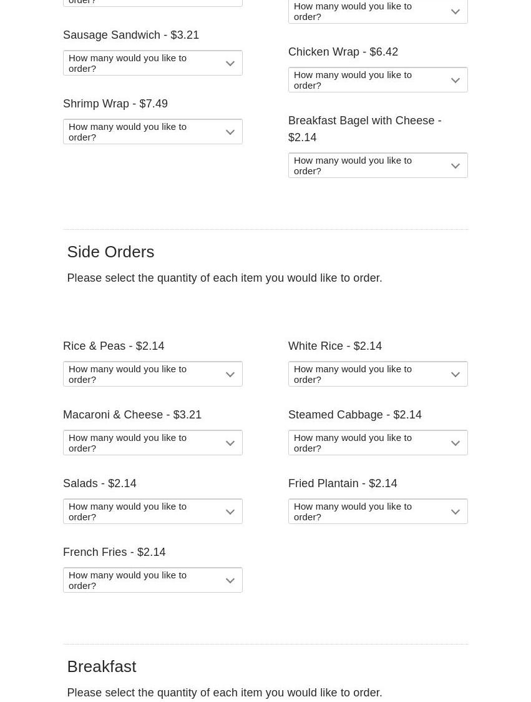Click chevron arrow on French Fries select

[x=230, y=581]
